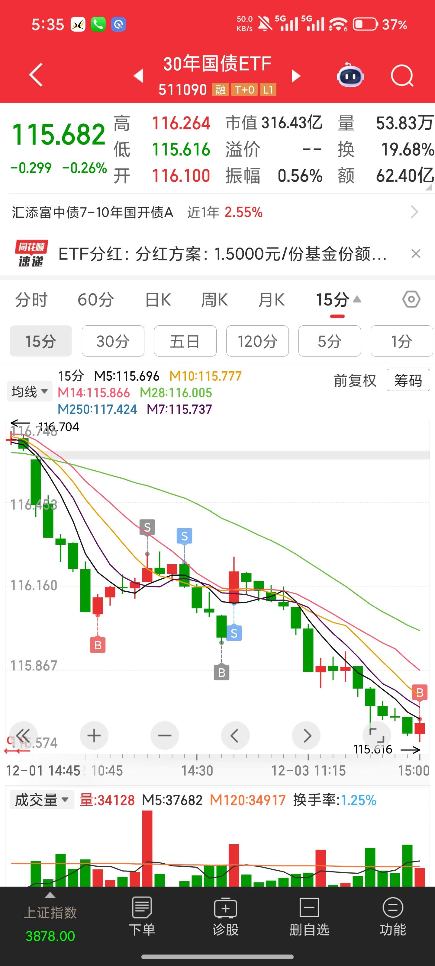
Task: Tap the Wi-Fi status icon
Action: (338, 24)
